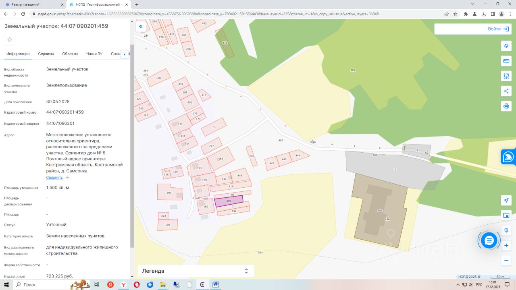The height and width of the screenshot is (290, 516).
Task: Activate the area selection search tool
Action: point(506,76)
